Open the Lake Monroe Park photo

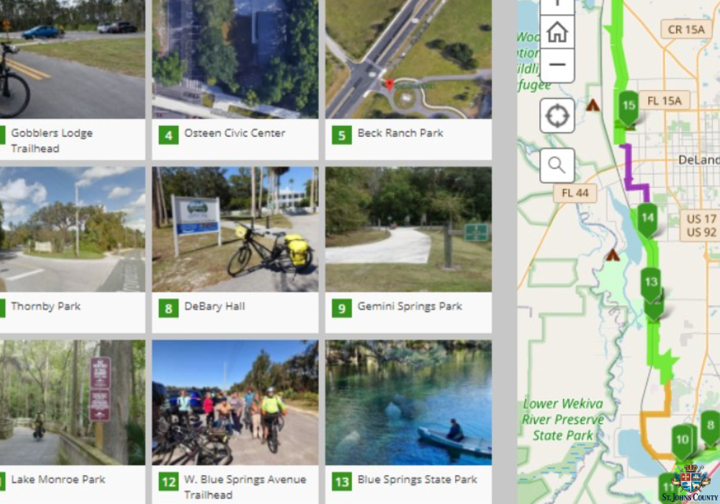pos(73,402)
